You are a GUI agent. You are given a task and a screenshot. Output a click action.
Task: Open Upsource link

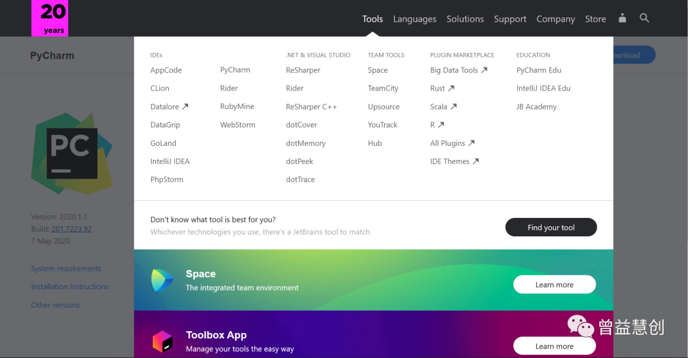click(384, 106)
